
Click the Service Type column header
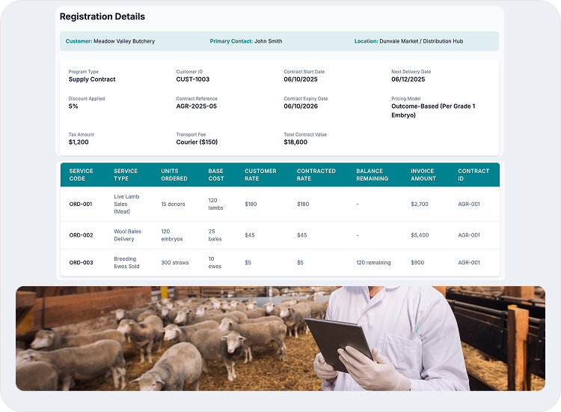tap(126, 175)
